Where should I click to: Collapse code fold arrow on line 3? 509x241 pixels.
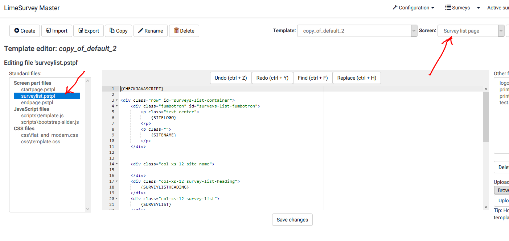(117, 100)
